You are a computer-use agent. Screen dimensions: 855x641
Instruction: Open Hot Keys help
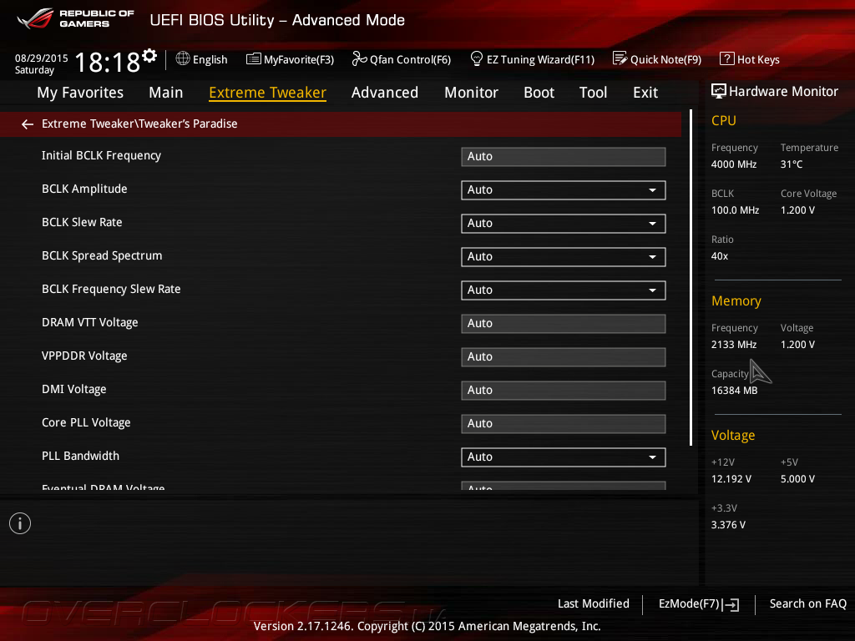(750, 59)
